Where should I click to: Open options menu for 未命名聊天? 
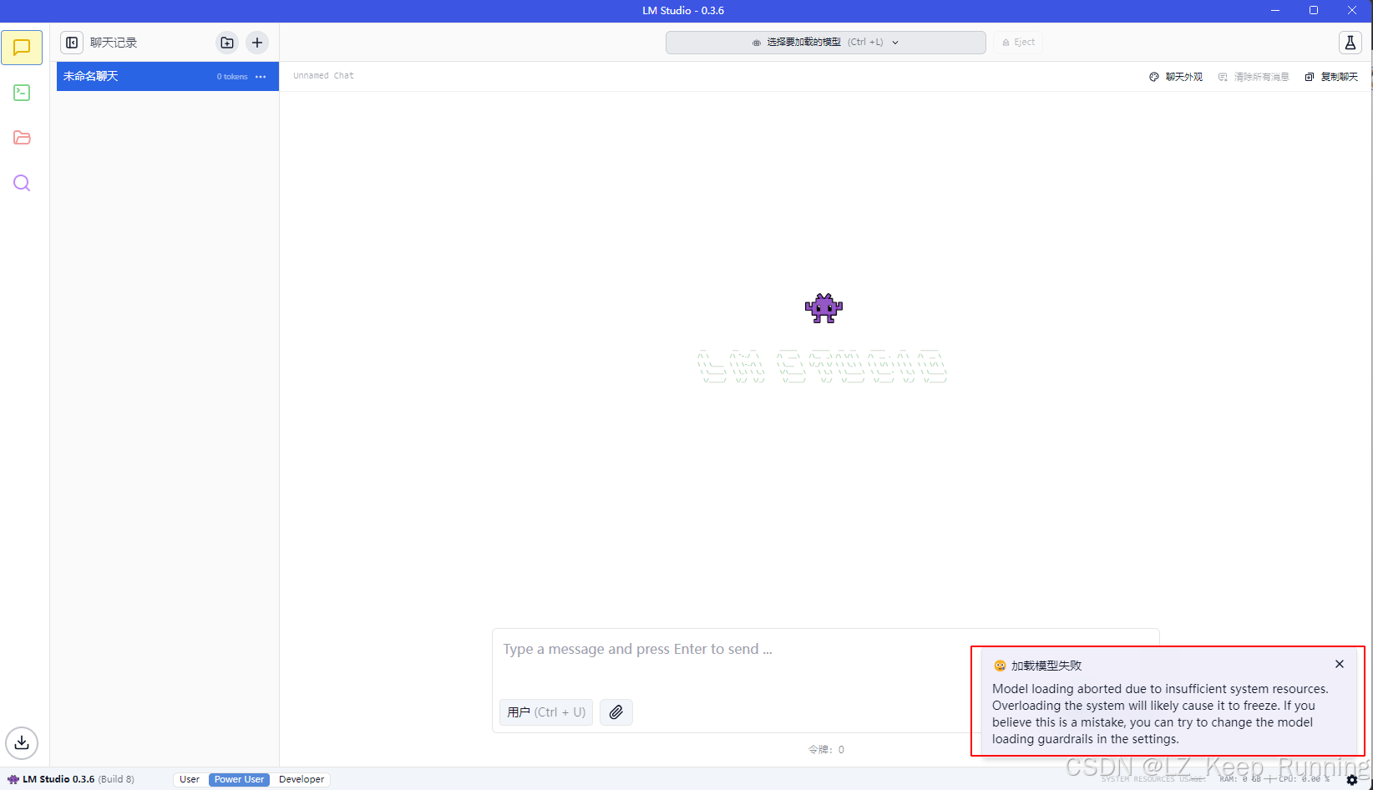(x=261, y=77)
